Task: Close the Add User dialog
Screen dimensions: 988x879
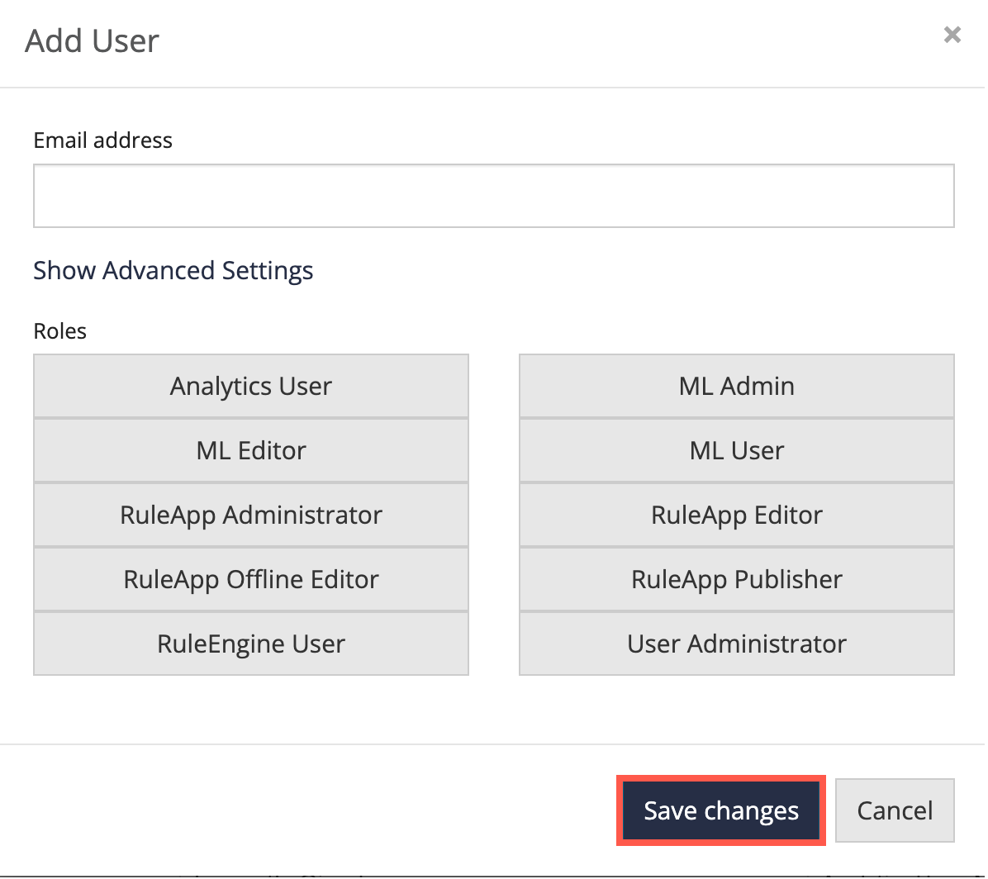Action: point(952,35)
